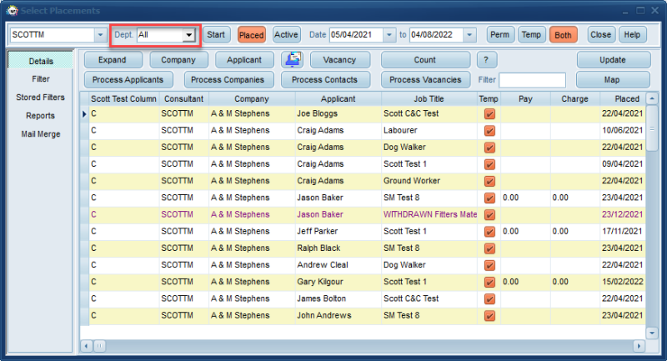Click the vertical scrollbar up arrow
Image resolution: width=667 pixels, height=361 pixels.
point(652,98)
